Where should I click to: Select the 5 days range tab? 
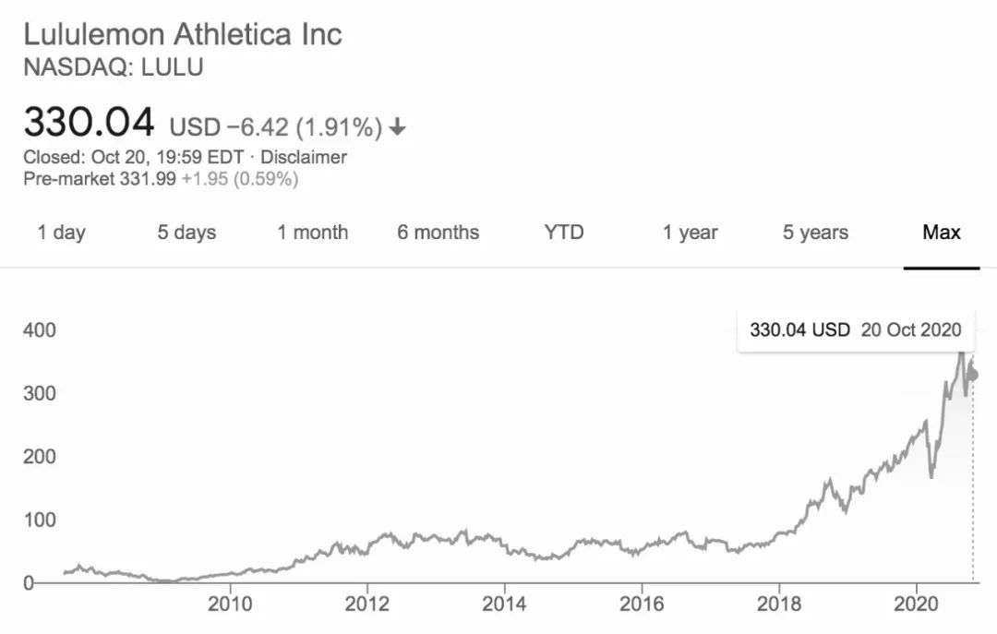click(x=187, y=233)
